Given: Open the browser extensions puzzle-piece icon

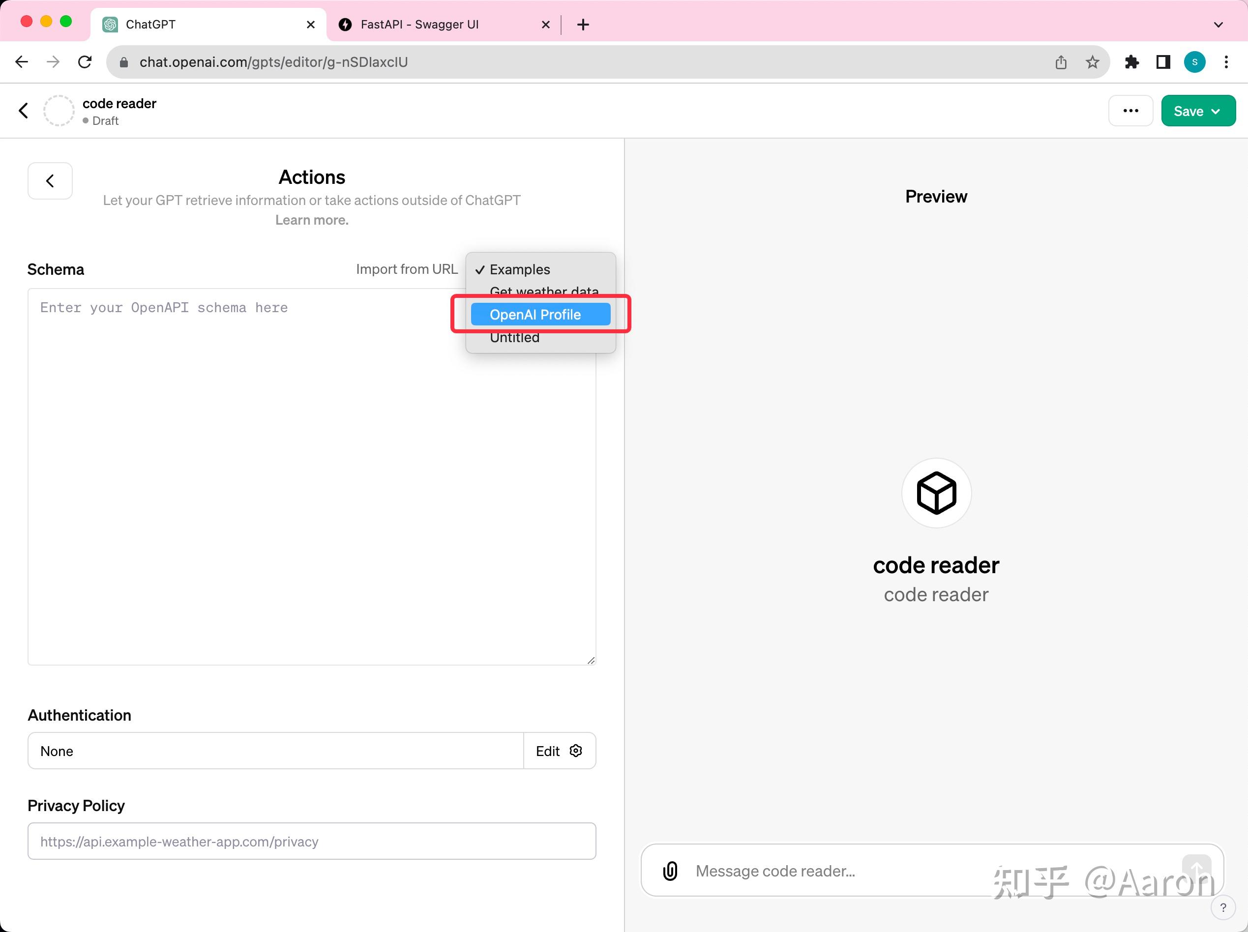Looking at the screenshot, I should [x=1132, y=62].
